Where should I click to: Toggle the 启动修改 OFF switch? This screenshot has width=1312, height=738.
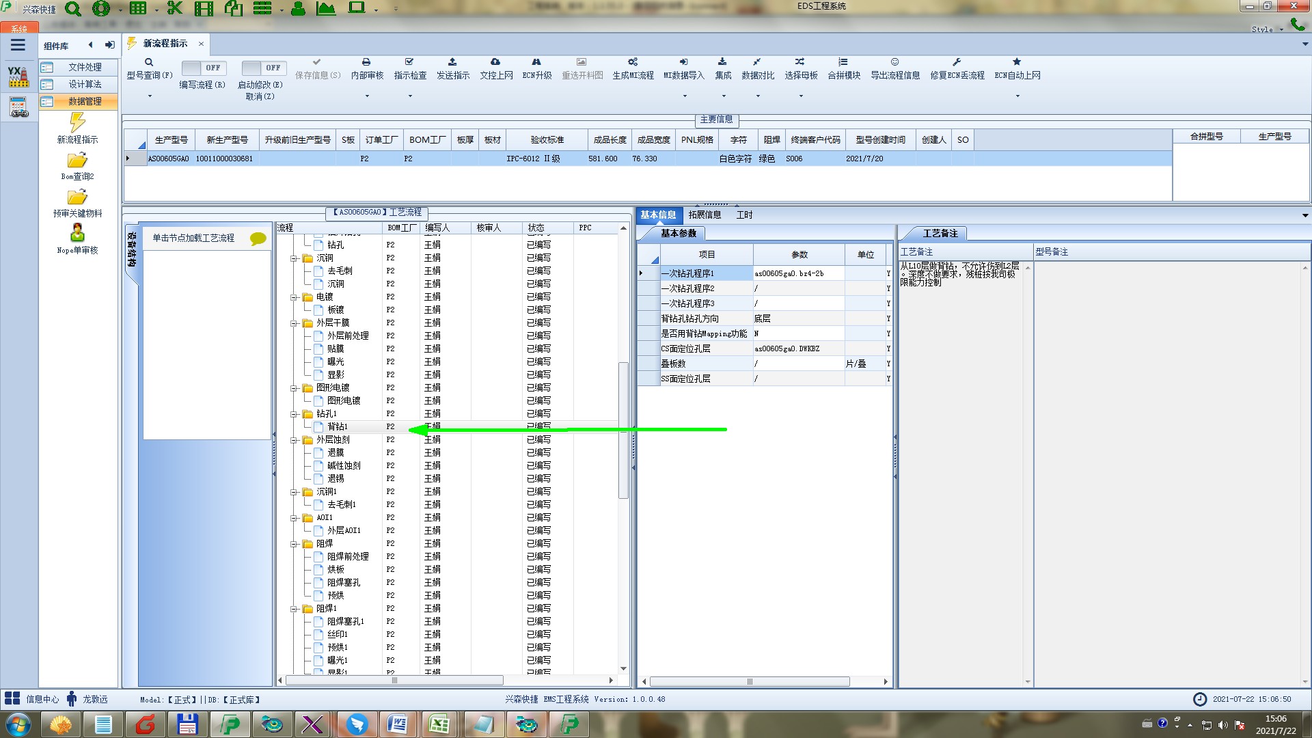point(263,68)
